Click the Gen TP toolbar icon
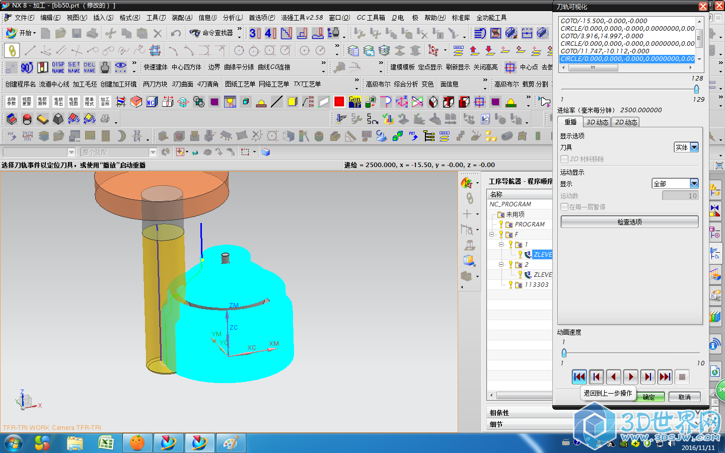Image resolution: width=725 pixels, height=453 pixels. pos(355,102)
